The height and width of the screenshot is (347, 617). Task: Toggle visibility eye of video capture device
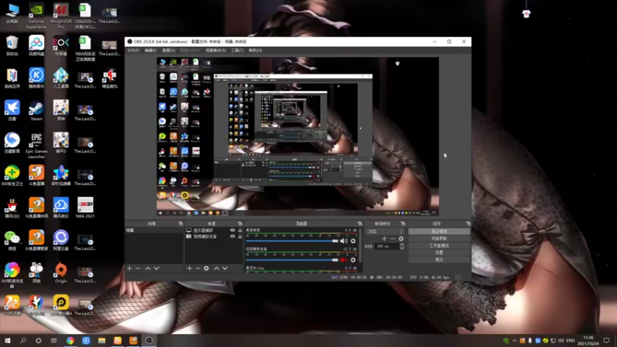pos(233,237)
